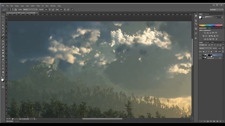Select the Eyedropper tool
Screen dimensions: 225x126
point(3,32)
